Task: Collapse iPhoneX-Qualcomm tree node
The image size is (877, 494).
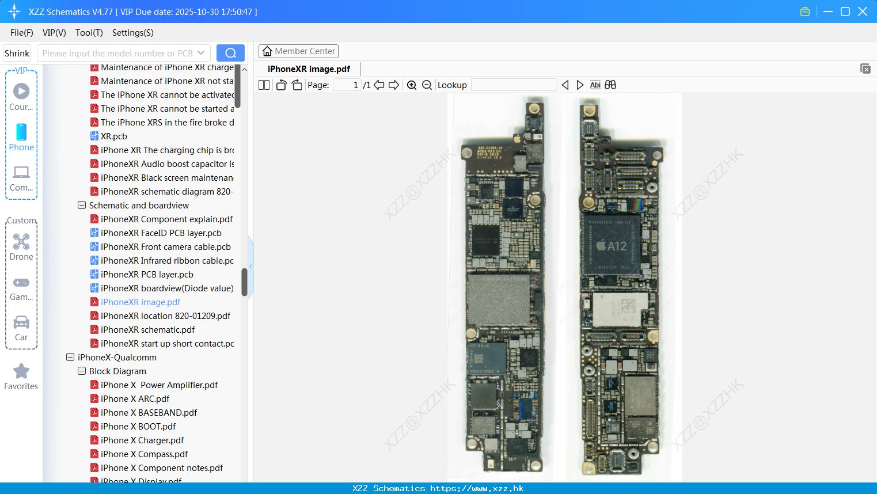Action: [x=70, y=358]
